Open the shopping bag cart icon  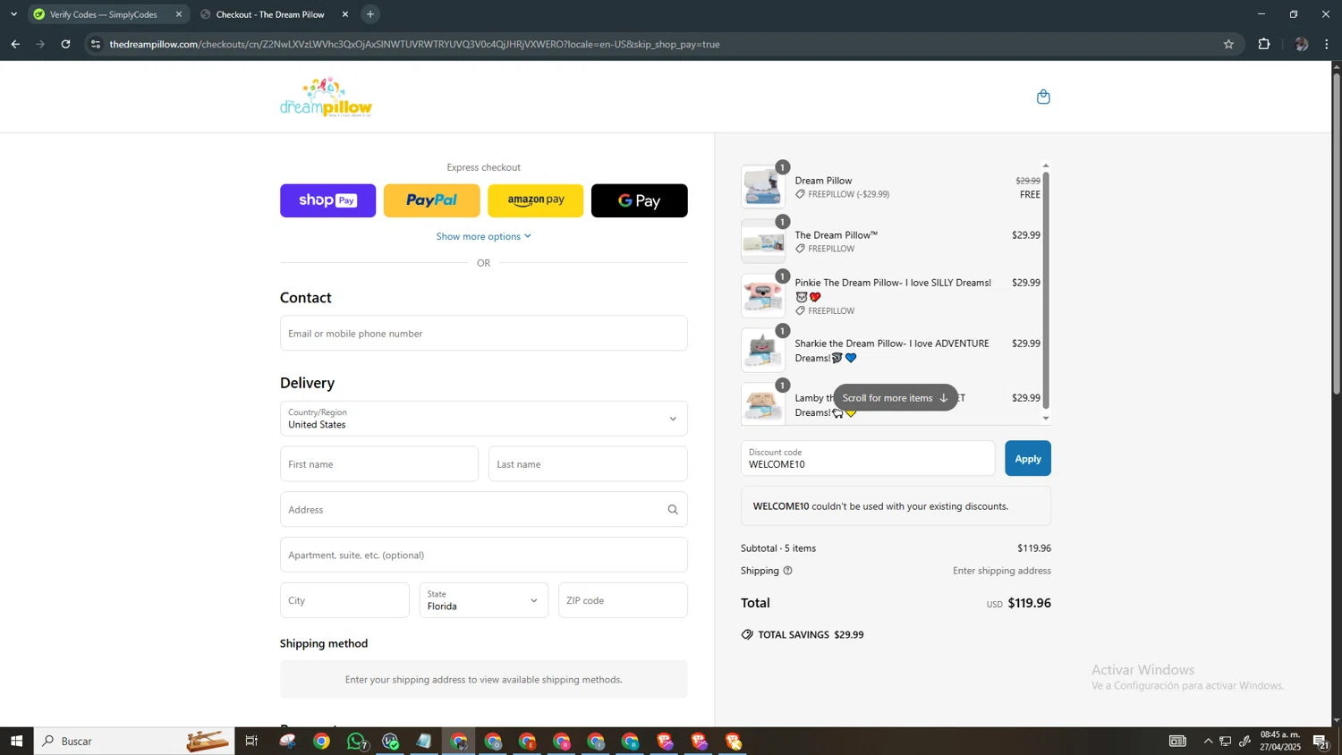tap(1043, 97)
